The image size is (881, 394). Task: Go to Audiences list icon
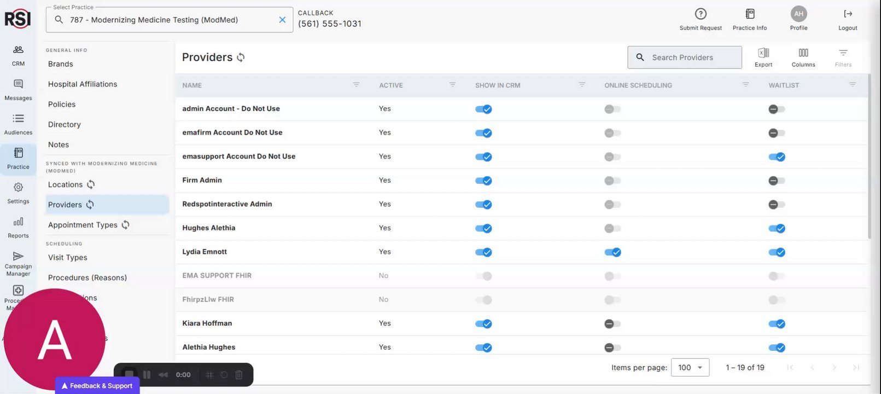pyautogui.click(x=18, y=119)
